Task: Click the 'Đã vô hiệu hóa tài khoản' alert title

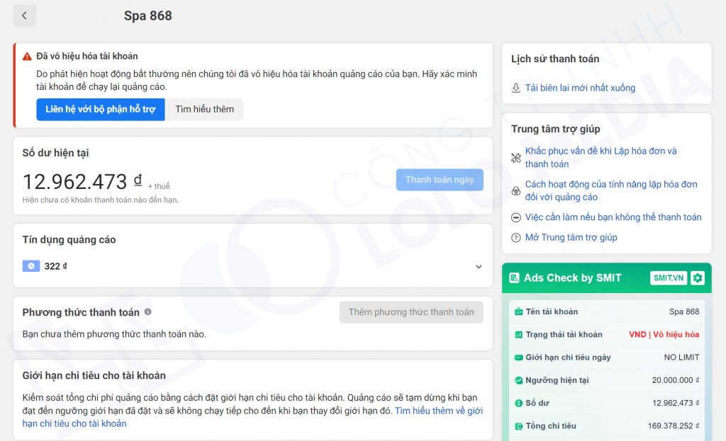Action: point(87,57)
